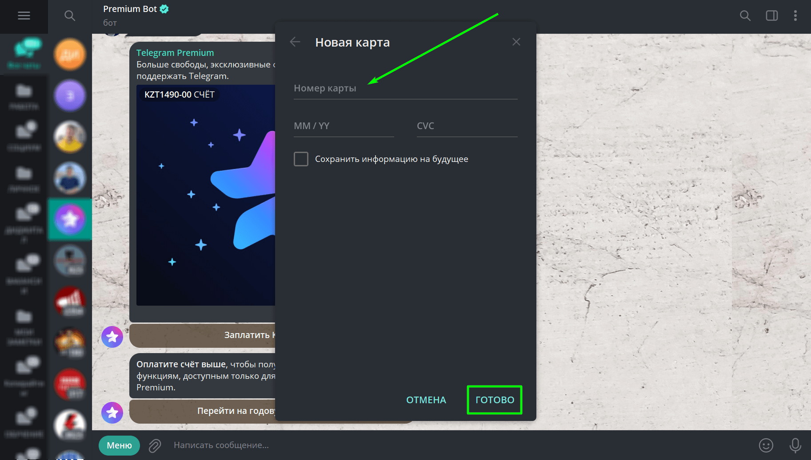811x460 pixels.
Task: Select the MM / YY expiry field
Action: click(344, 126)
